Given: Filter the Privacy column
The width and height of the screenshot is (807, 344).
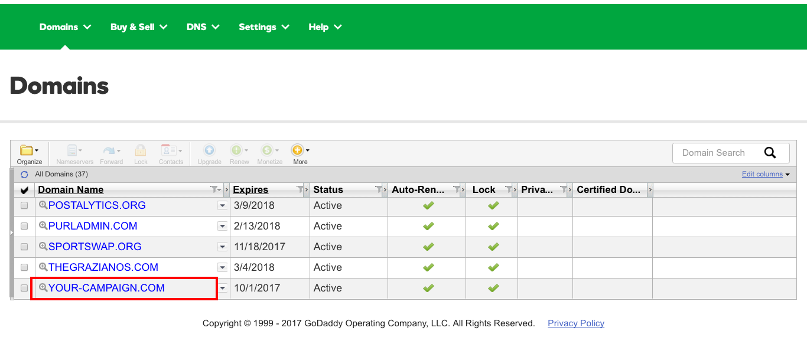Looking at the screenshot, I should coord(562,189).
